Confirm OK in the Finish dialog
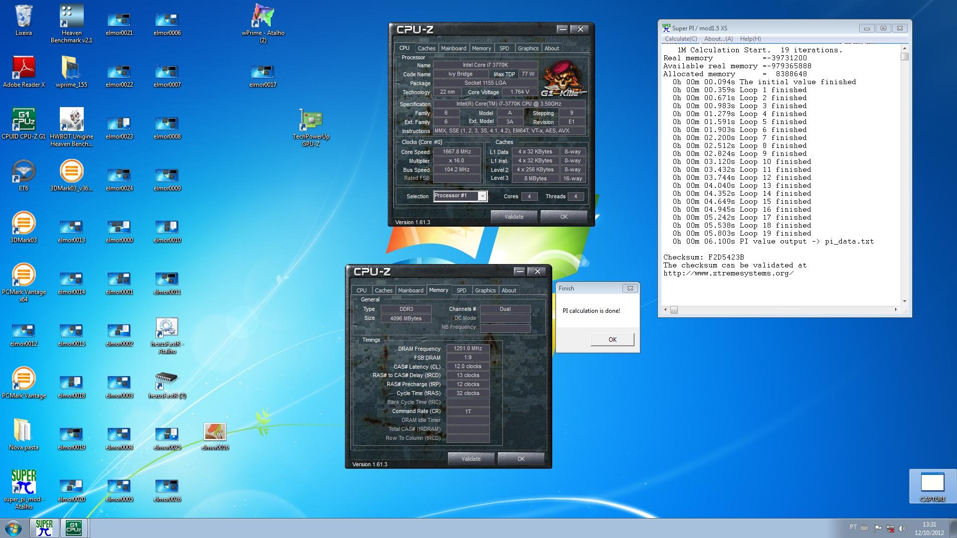957x538 pixels. pos(613,340)
